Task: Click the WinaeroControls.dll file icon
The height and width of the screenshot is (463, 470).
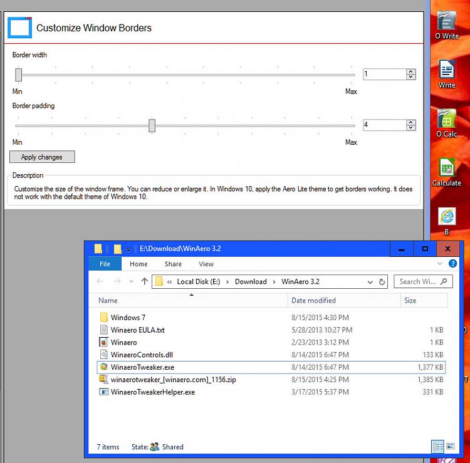Action: 103,355
